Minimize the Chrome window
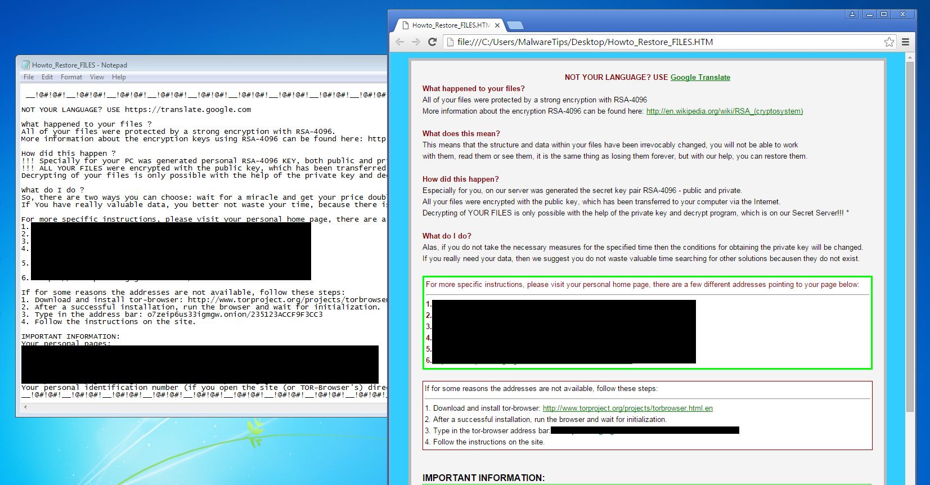The height and width of the screenshot is (485, 930). point(869,14)
